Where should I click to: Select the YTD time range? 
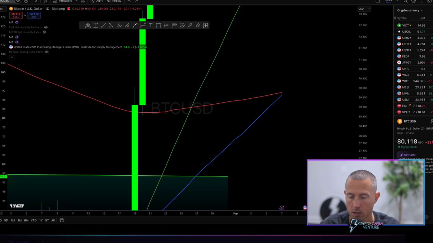click(34, 220)
